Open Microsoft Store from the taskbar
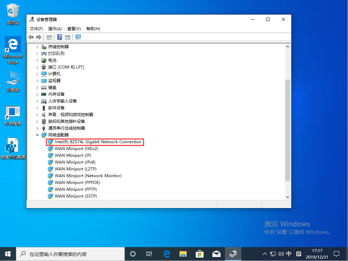Image resolution: width=348 pixels, height=261 pixels. point(199,254)
